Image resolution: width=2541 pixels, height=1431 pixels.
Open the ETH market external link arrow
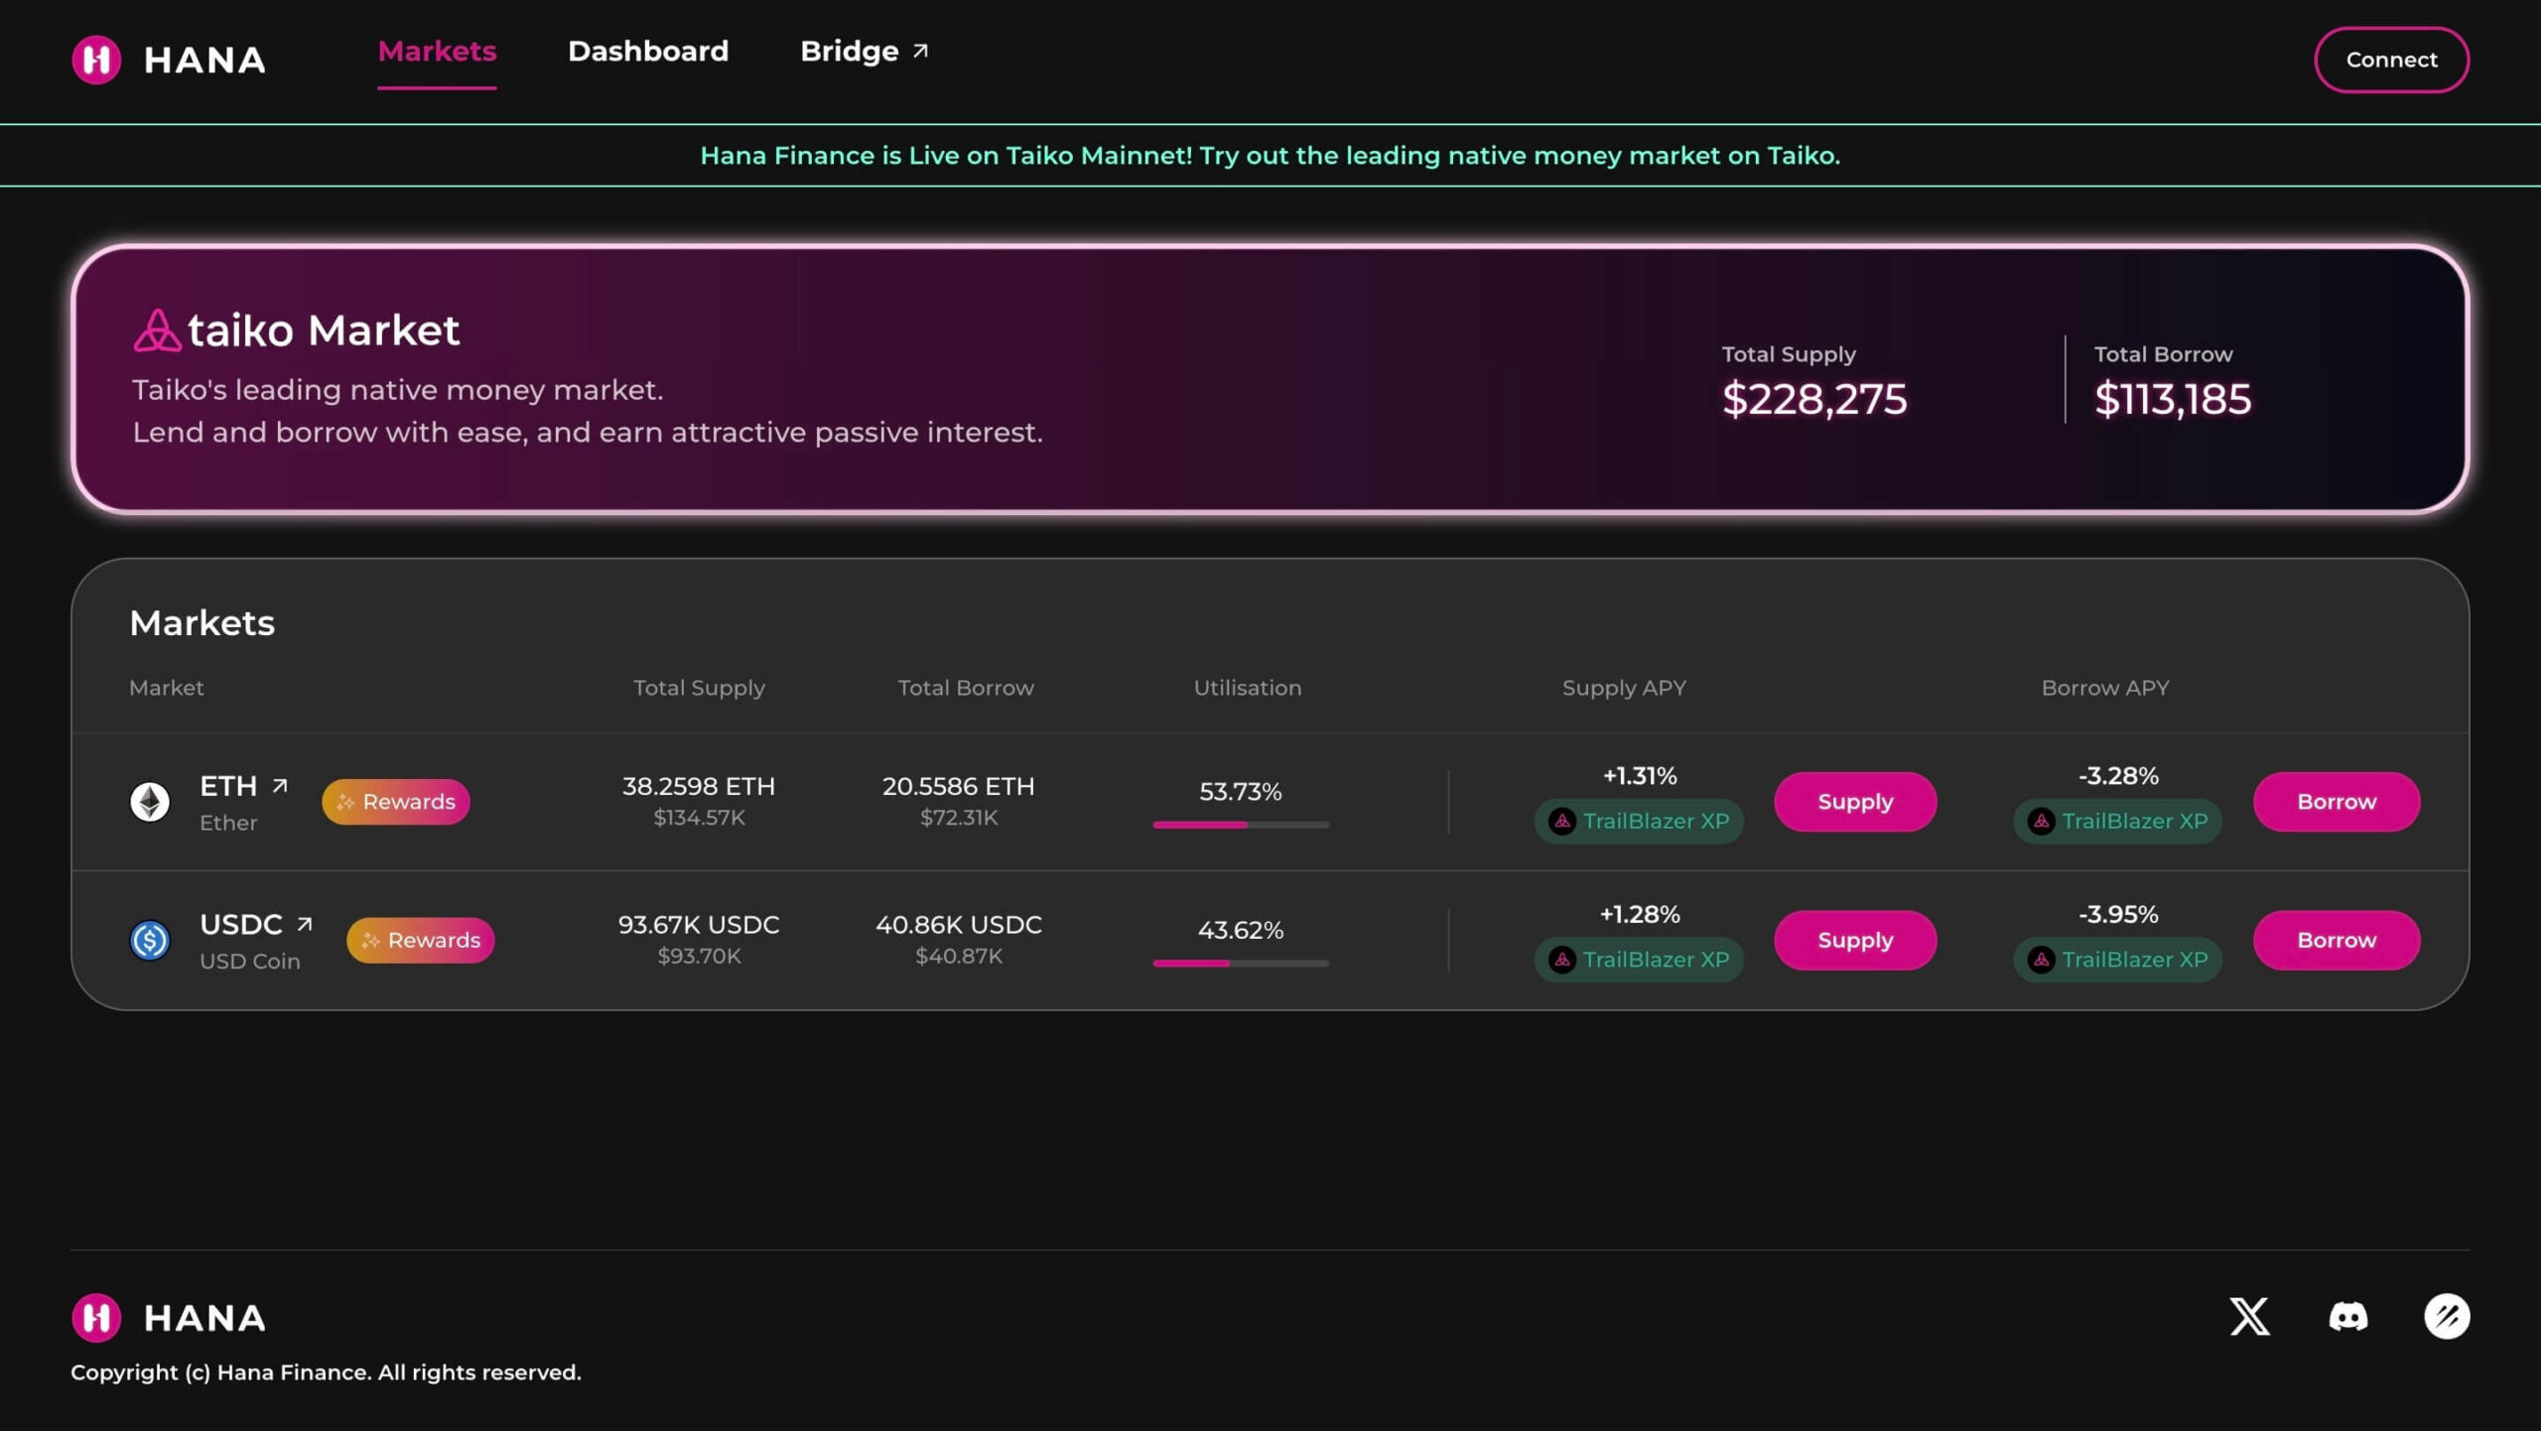[x=278, y=785]
